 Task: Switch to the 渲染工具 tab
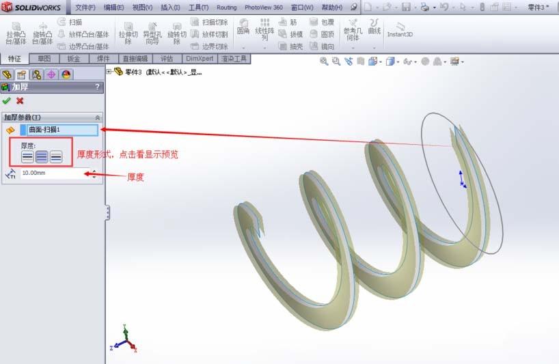234,59
